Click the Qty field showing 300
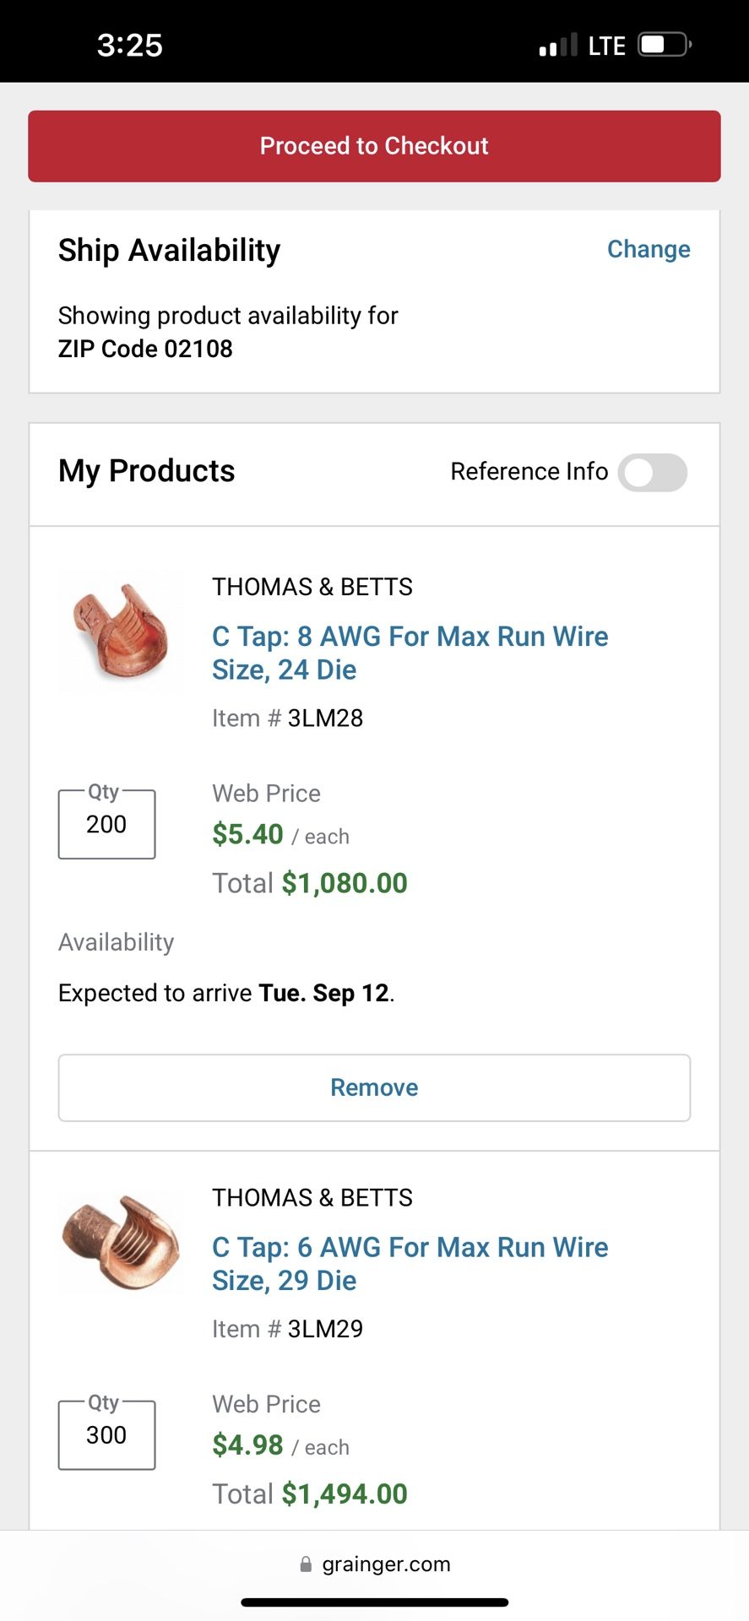This screenshot has width=749, height=1621. point(106,1435)
